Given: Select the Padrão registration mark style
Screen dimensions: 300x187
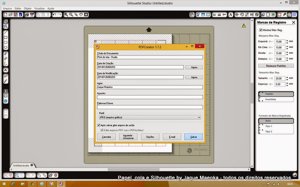Looking at the screenshot, I should tap(276, 94).
